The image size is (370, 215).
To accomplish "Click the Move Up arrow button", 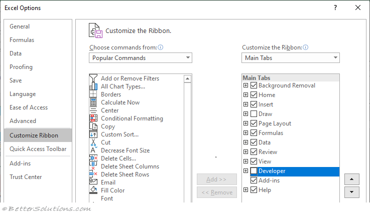I will [352, 179].
